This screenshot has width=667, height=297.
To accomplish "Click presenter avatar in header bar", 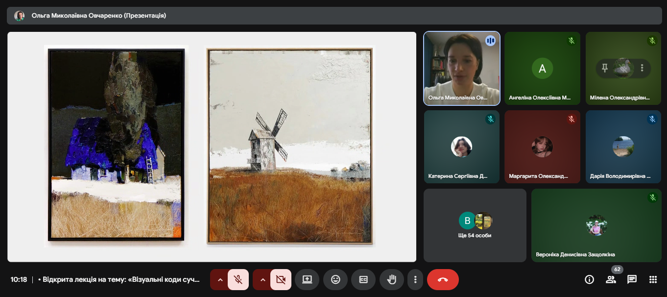I will [20, 16].
